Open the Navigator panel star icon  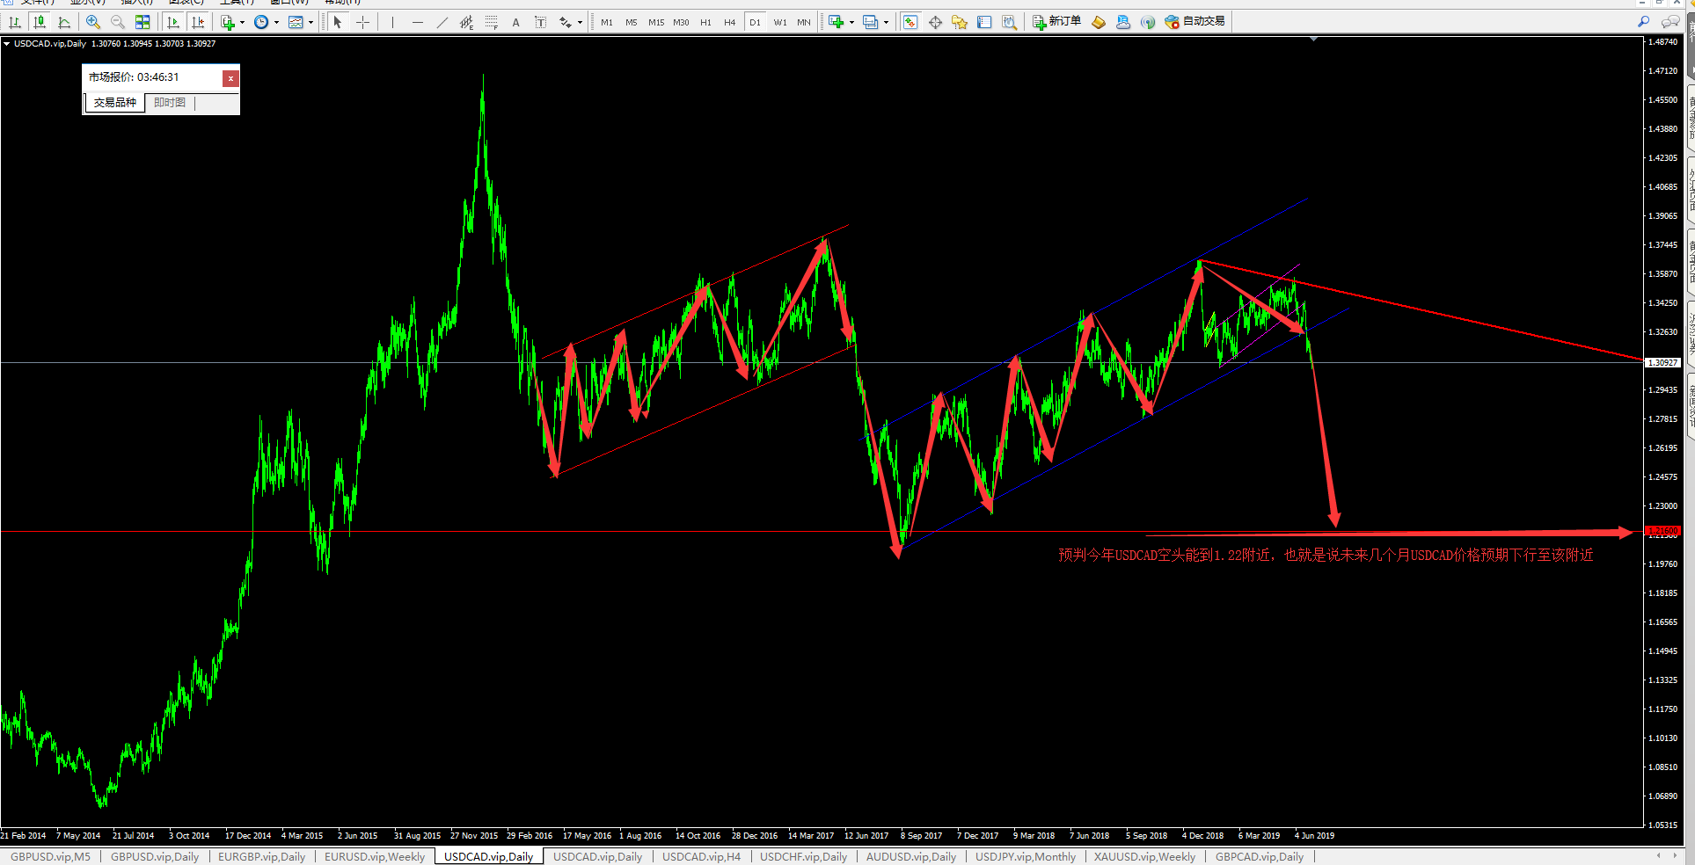pyautogui.click(x=960, y=22)
